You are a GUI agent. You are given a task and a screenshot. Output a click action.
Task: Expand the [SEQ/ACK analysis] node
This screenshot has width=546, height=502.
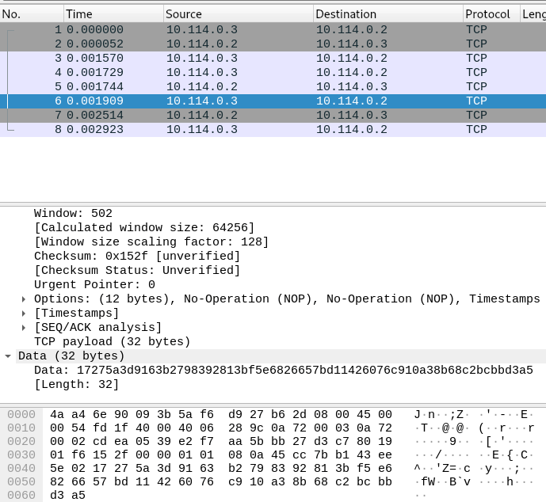coord(24,328)
